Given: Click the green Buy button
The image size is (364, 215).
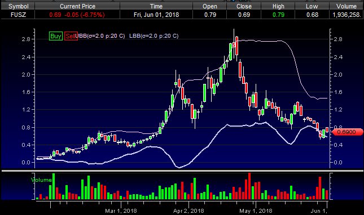Looking at the screenshot, I should [x=56, y=36].
